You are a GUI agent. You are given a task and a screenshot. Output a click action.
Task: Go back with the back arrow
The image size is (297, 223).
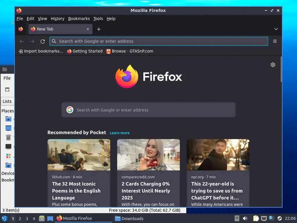(22, 41)
